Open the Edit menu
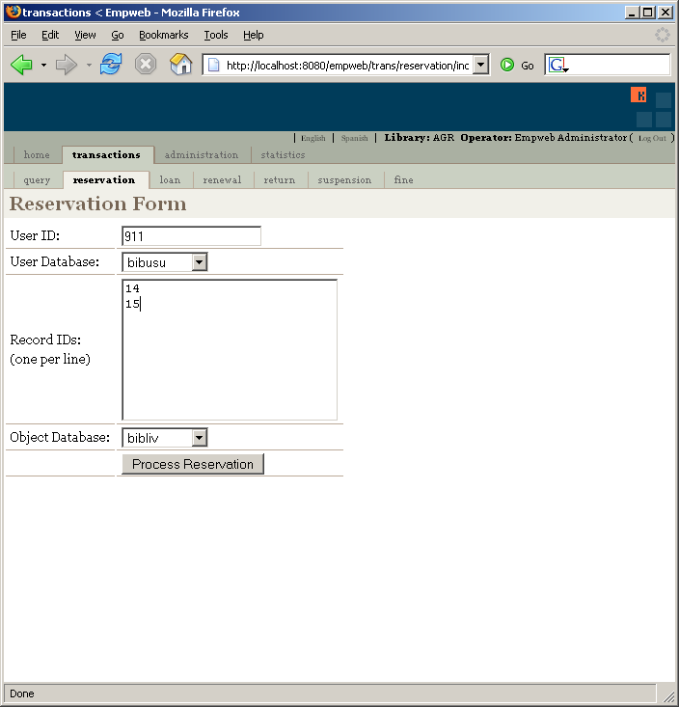Screen dimensions: 679x707 click(50, 35)
